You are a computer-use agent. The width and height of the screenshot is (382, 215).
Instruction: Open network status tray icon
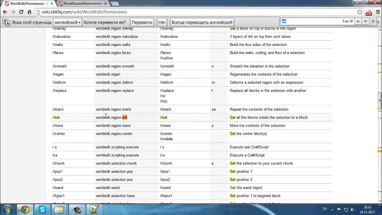click(346, 210)
